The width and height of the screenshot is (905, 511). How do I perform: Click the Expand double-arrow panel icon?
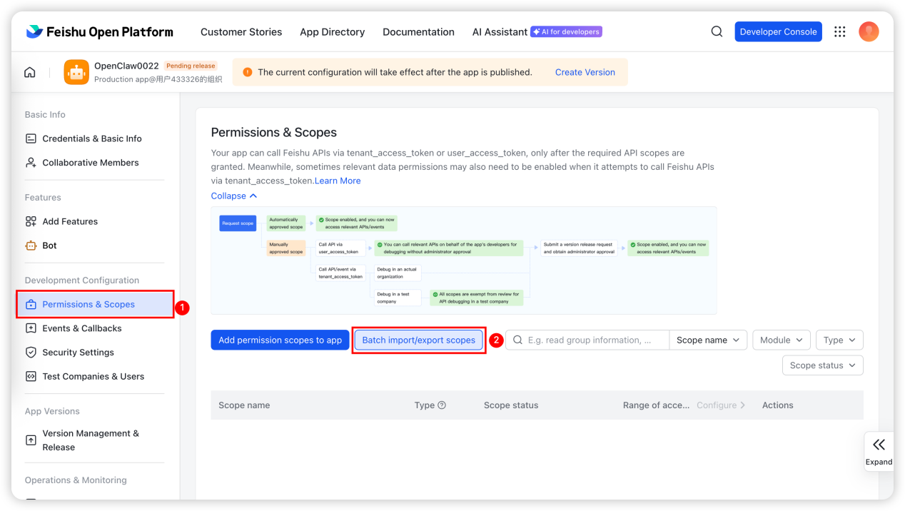[x=879, y=445]
